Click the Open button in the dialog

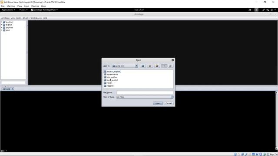tap(158, 103)
